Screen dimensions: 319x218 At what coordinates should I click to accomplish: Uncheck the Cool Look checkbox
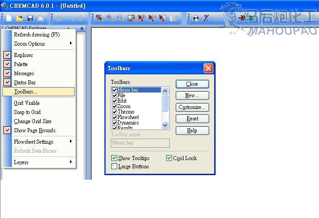click(x=169, y=158)
